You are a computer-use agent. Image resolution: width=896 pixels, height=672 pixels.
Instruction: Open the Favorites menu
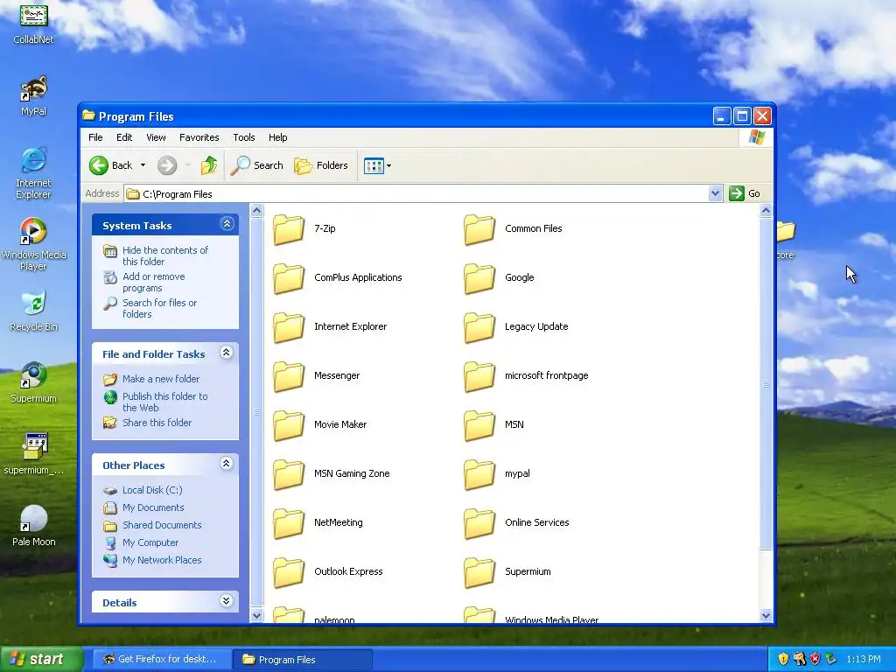click(199, 137)
